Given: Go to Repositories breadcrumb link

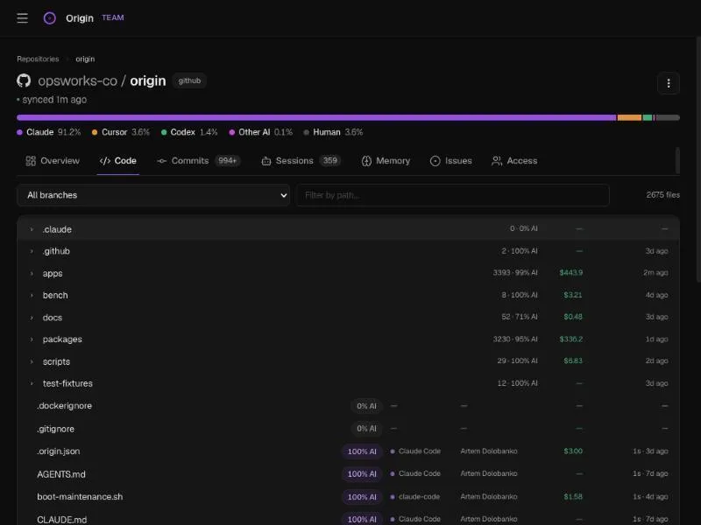Looking at the screenshot, I should click(x=38, y=59).
